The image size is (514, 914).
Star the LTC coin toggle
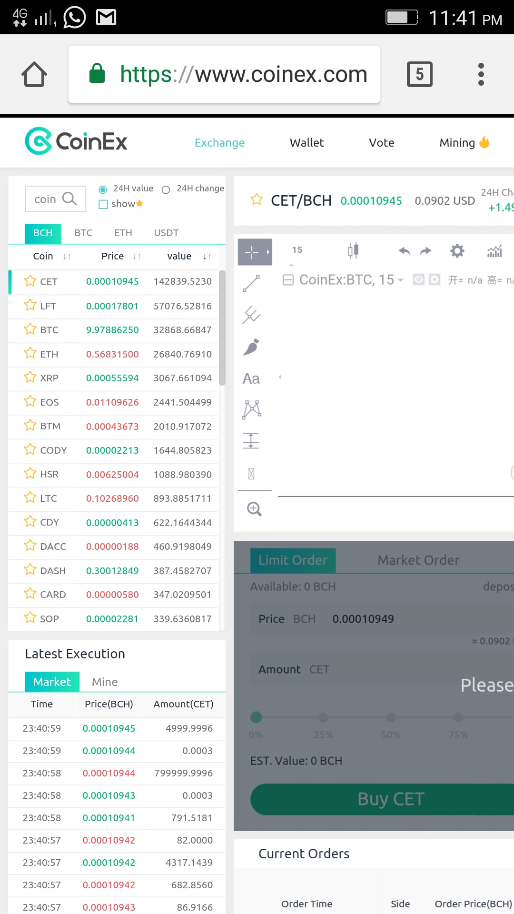point(30,497)
